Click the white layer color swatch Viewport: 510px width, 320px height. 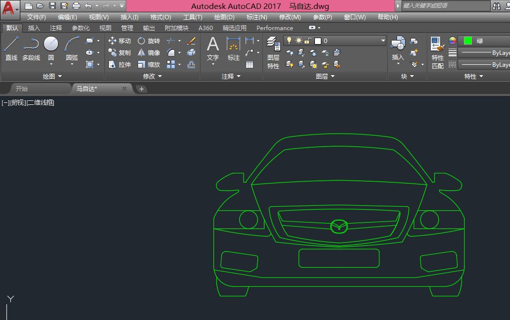pos(318,41)
